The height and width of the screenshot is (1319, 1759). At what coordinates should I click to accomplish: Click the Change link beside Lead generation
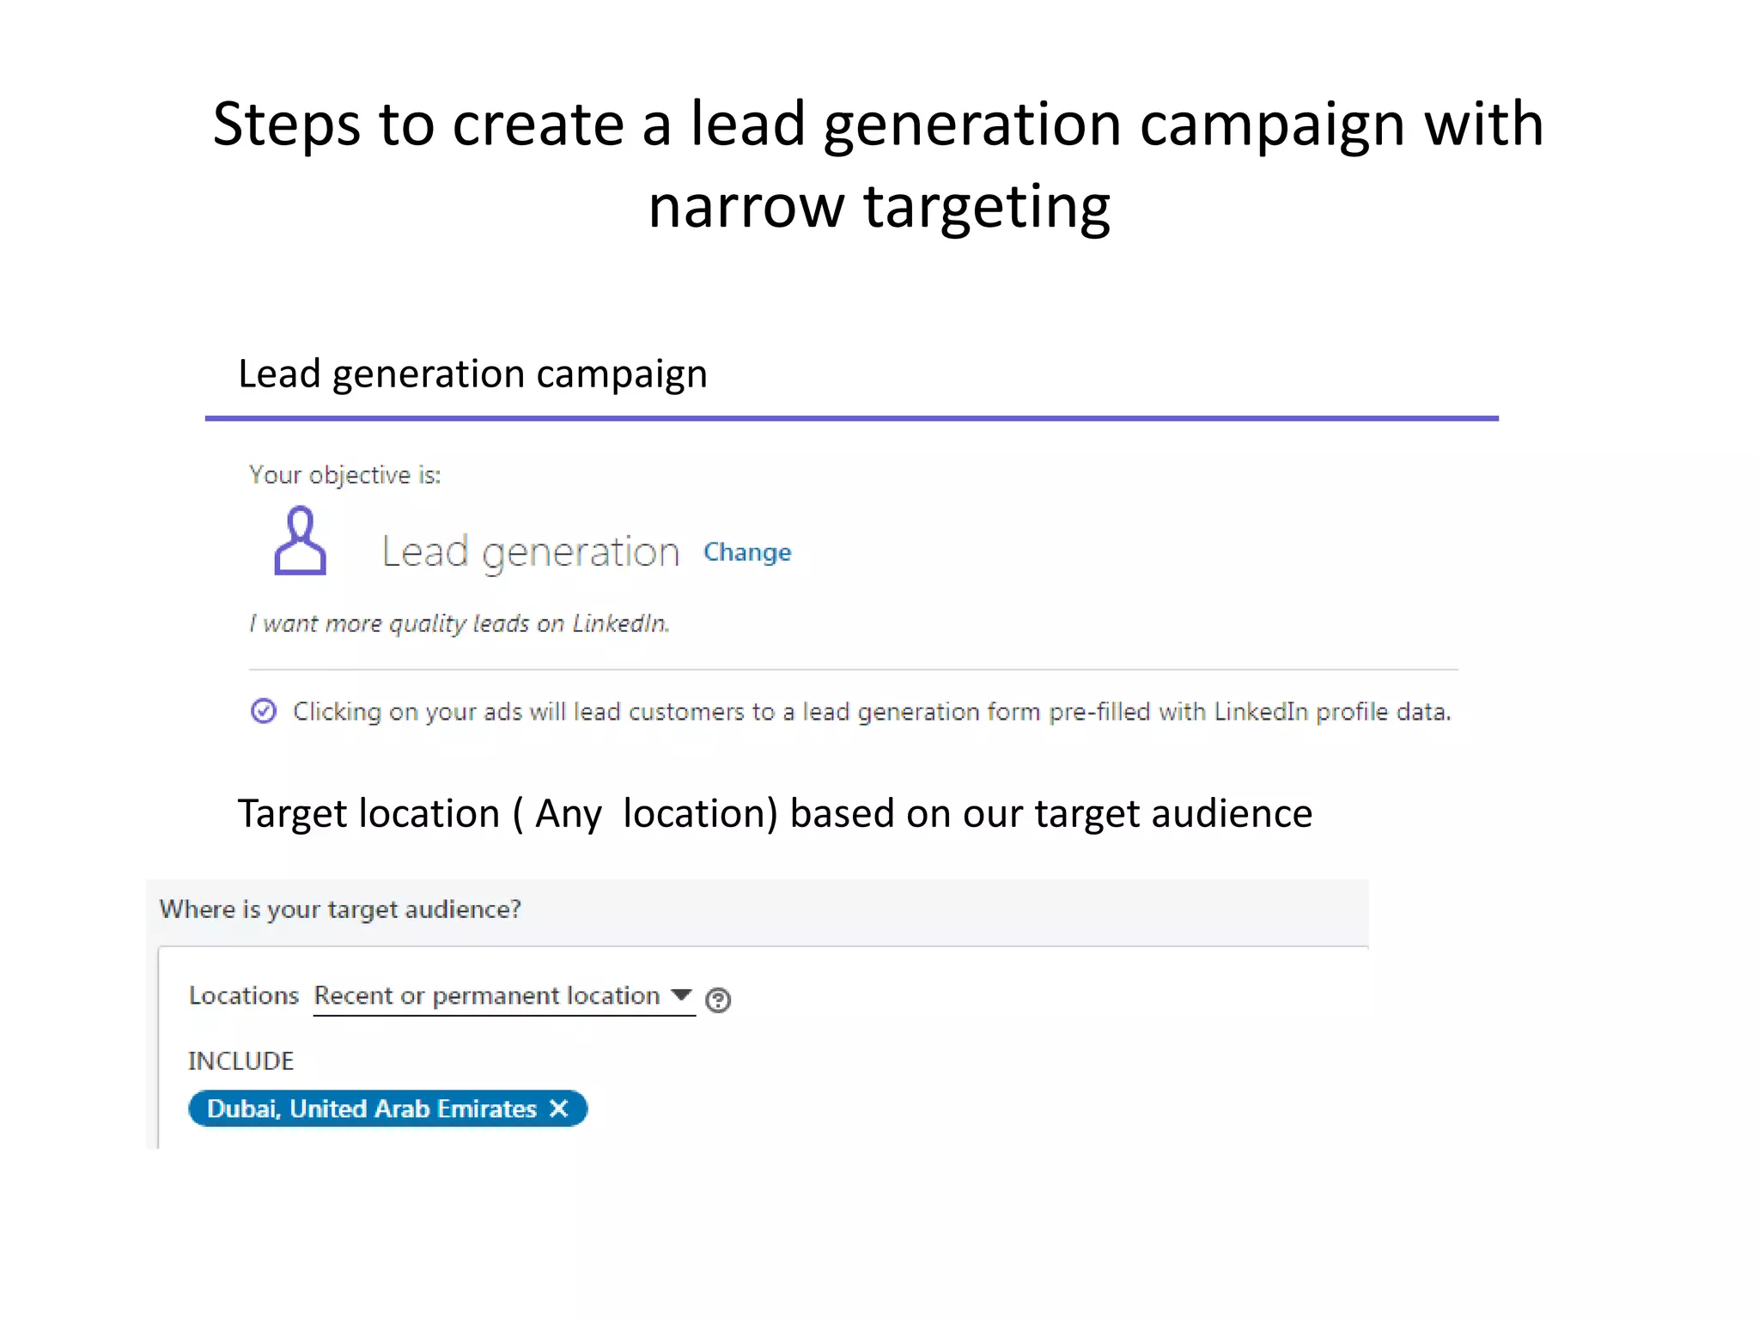click(x=746, y=552)
